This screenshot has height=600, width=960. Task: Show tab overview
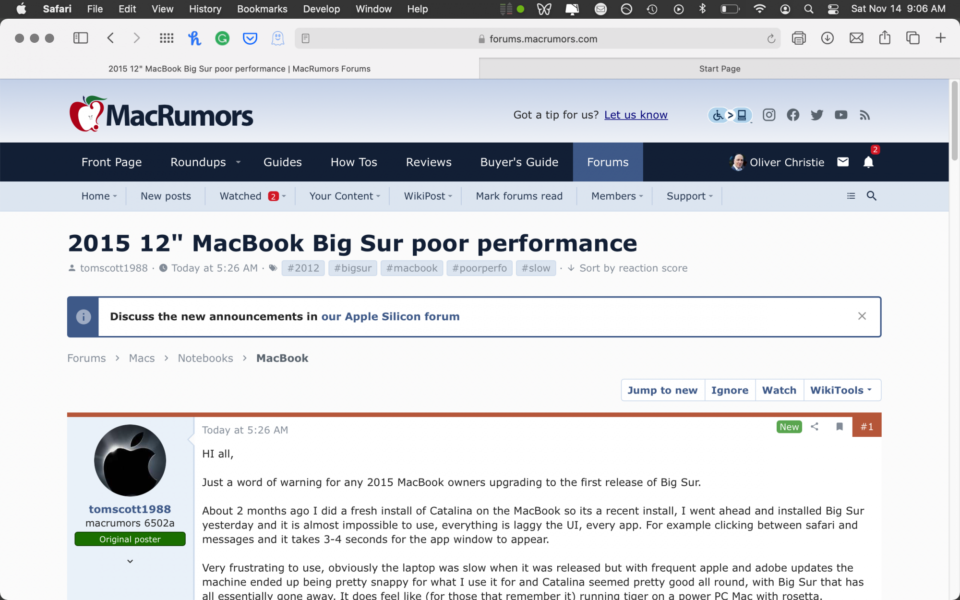912,38
